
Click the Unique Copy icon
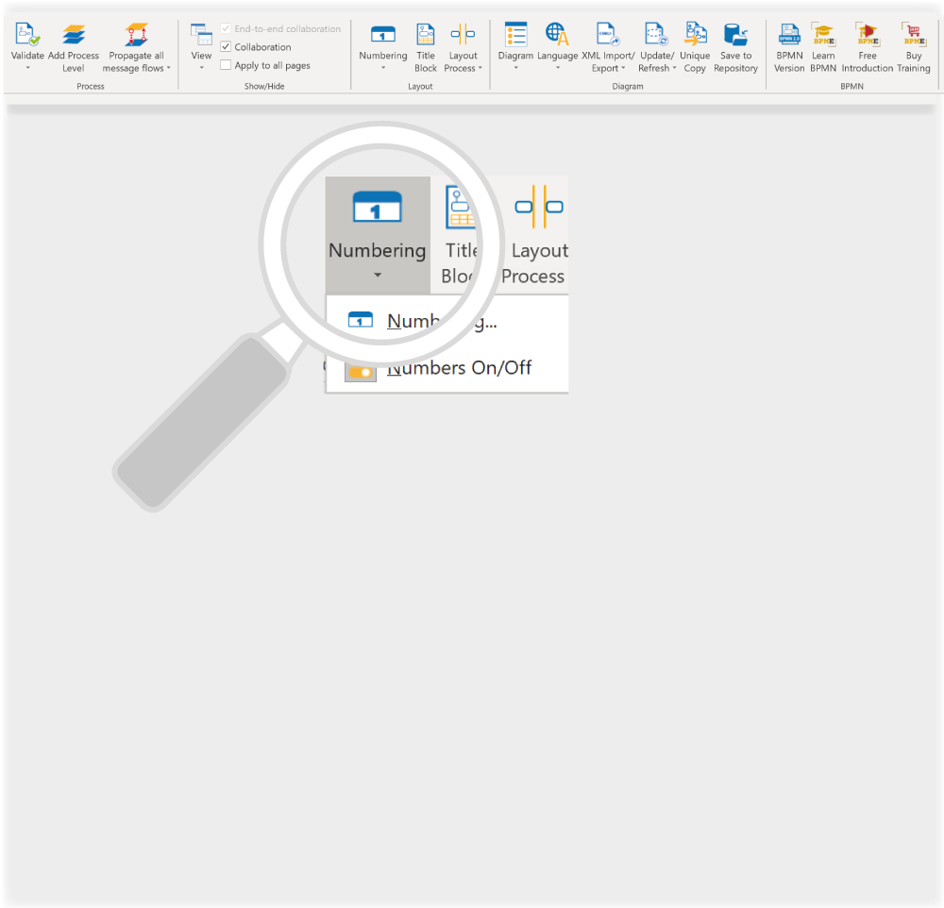(x=696, y=34)
